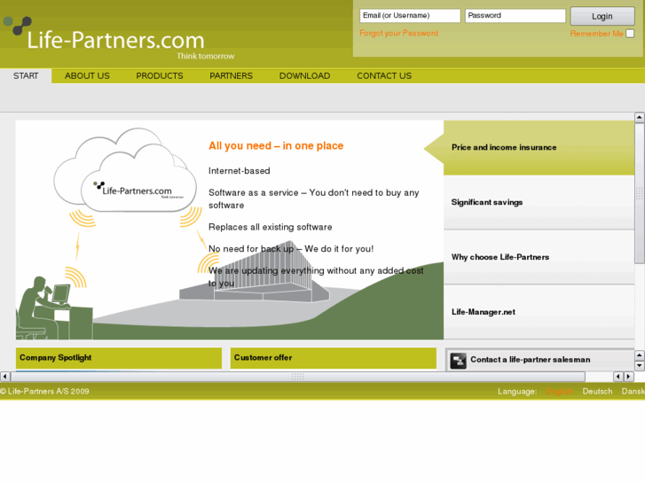Open the CONTACT US menu
The image size is (645, 483).
coord(384,76)
